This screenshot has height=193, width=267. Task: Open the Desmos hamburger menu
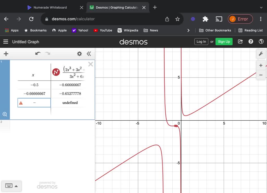[5, 42]
